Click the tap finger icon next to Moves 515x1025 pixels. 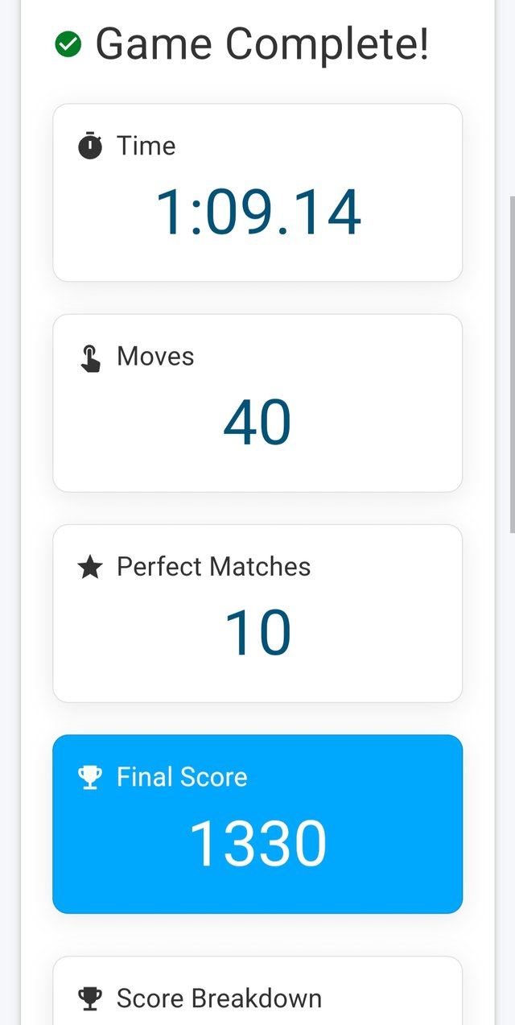pos(90,358)
